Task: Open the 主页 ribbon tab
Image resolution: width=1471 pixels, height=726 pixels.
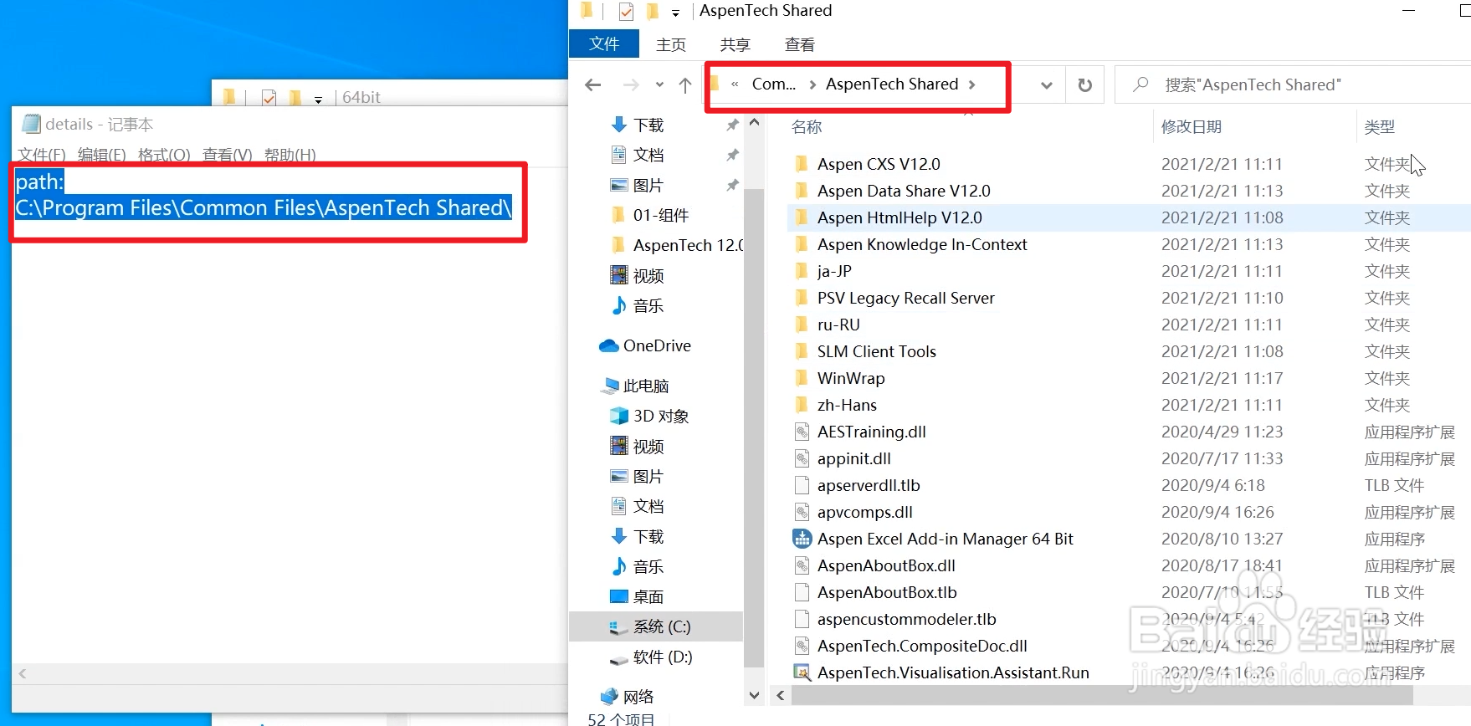Action: (x=671, y=44)
